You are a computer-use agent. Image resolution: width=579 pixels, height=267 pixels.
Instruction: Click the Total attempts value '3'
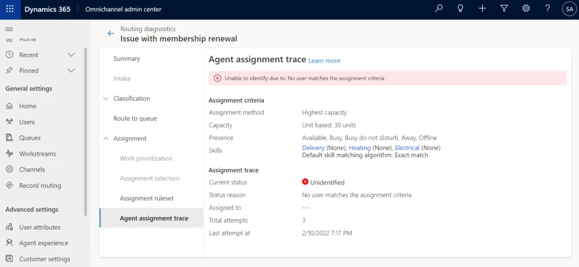coord(304,221)
